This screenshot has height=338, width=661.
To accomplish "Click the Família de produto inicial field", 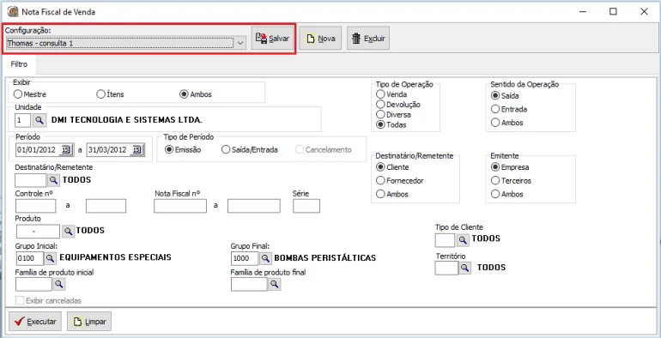I will pyautogui.click(x=33, y=285).
